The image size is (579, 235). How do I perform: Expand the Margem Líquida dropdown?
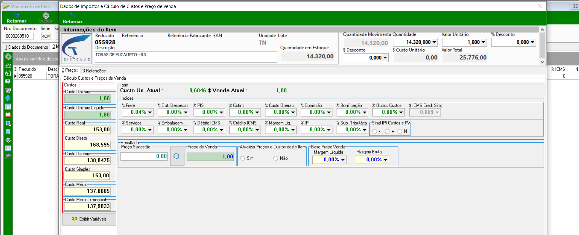pyautogui.click(x=343, y=160)
